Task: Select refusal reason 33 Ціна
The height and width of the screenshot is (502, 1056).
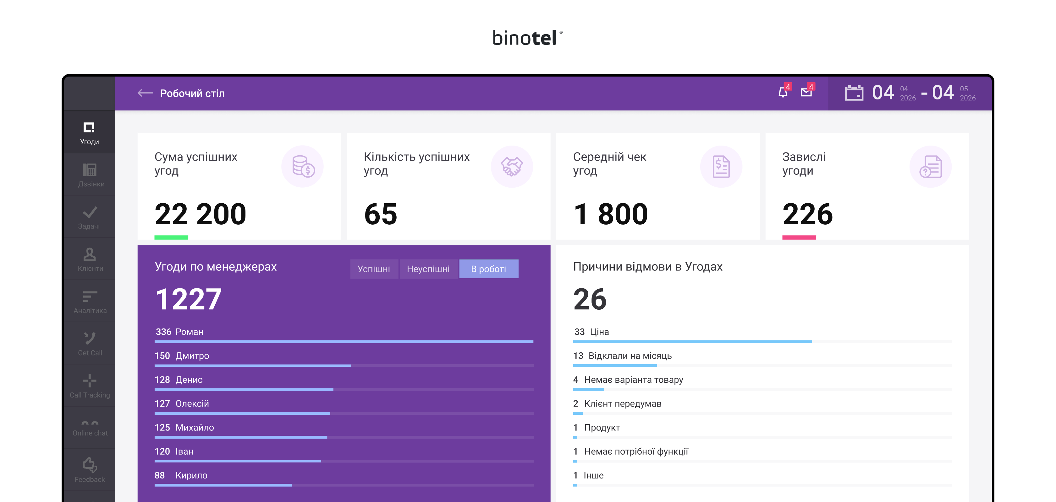Action: [762, 335]
